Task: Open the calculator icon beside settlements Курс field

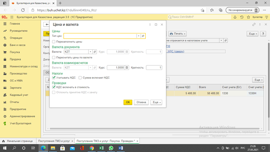Action: coord(127,68)
